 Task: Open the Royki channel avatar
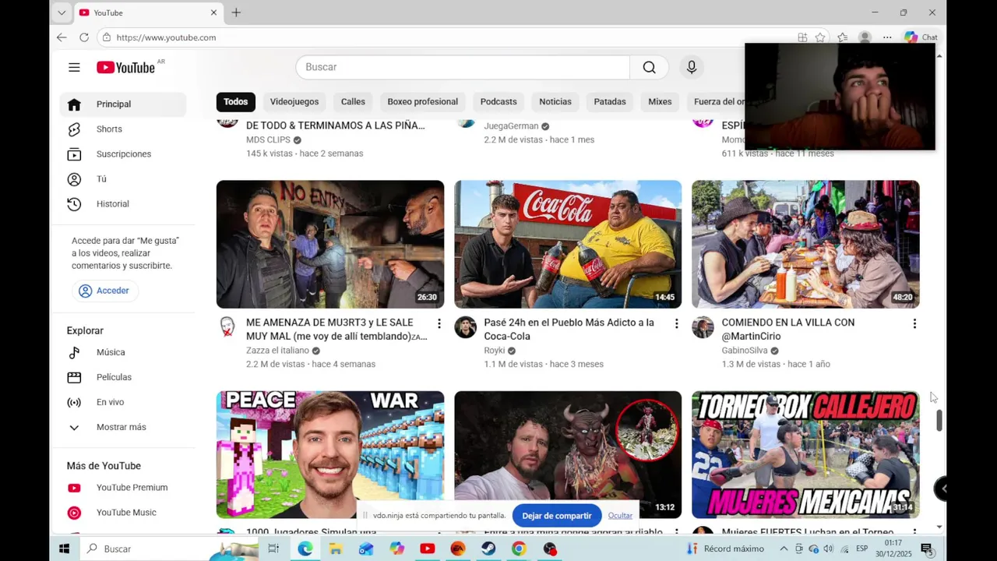coord(465,327)
